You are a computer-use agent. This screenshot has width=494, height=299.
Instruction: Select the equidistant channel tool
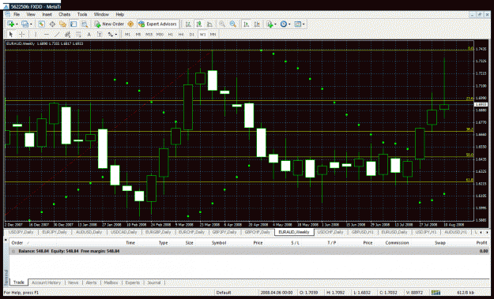67,34
